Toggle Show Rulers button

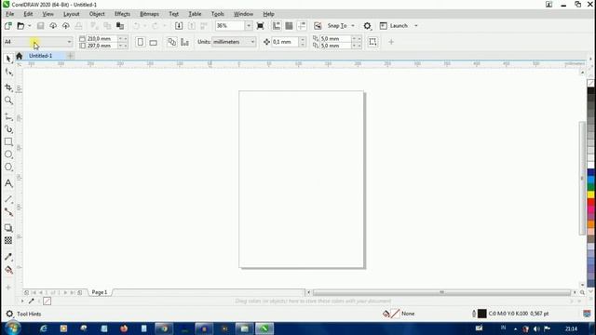(x=277, y=26)
